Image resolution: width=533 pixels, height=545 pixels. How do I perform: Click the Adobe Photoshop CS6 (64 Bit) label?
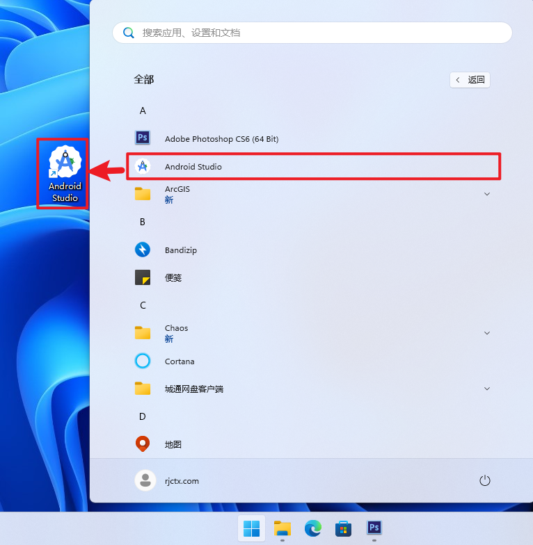tap(221, 139)
